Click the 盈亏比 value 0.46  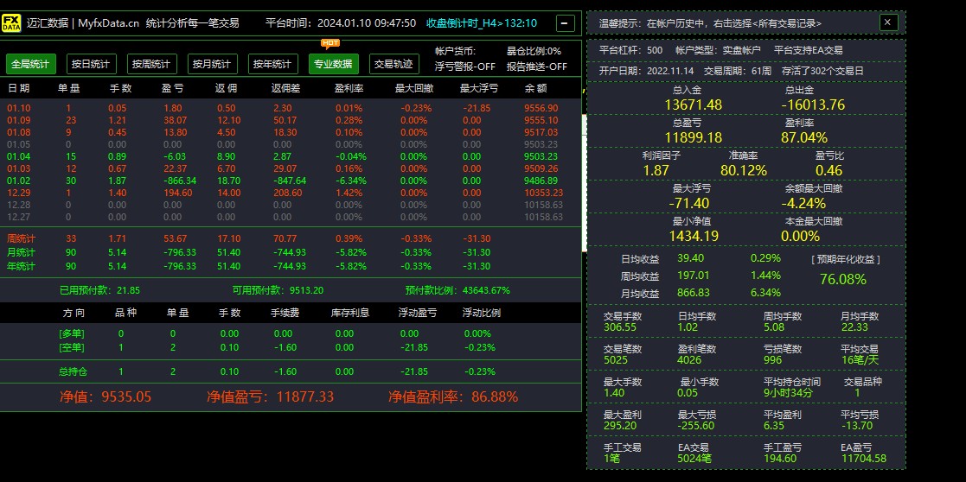point(828,170)
